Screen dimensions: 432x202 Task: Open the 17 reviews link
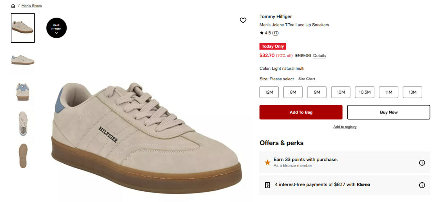click(x=275, y=33)
